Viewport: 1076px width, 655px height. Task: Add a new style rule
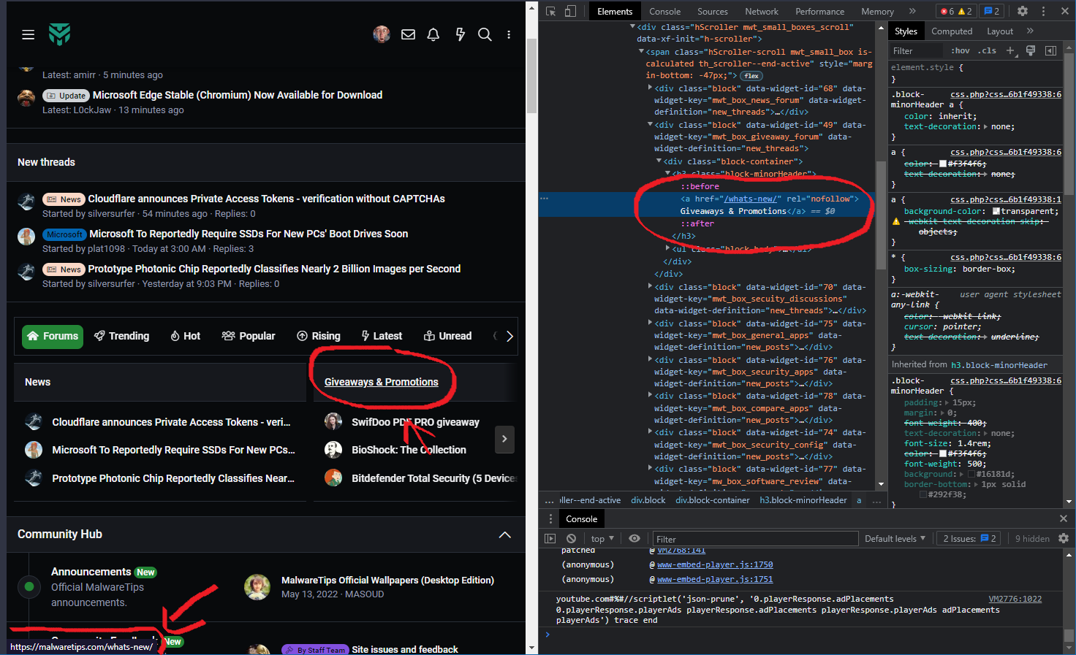(x=1010, y=50)
